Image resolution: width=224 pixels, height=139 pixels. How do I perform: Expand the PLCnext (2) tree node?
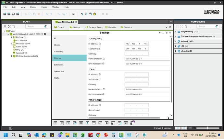click(x=12, y=37)
